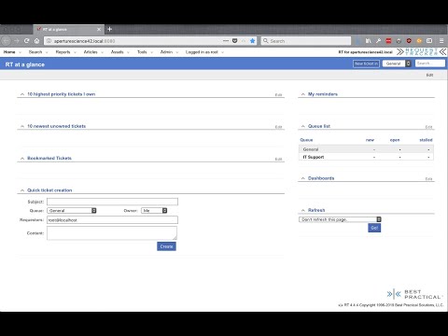The image size is (448, 336).
Task: Open the page actions ellipsis in address bar
Action: tap(226, 41)
